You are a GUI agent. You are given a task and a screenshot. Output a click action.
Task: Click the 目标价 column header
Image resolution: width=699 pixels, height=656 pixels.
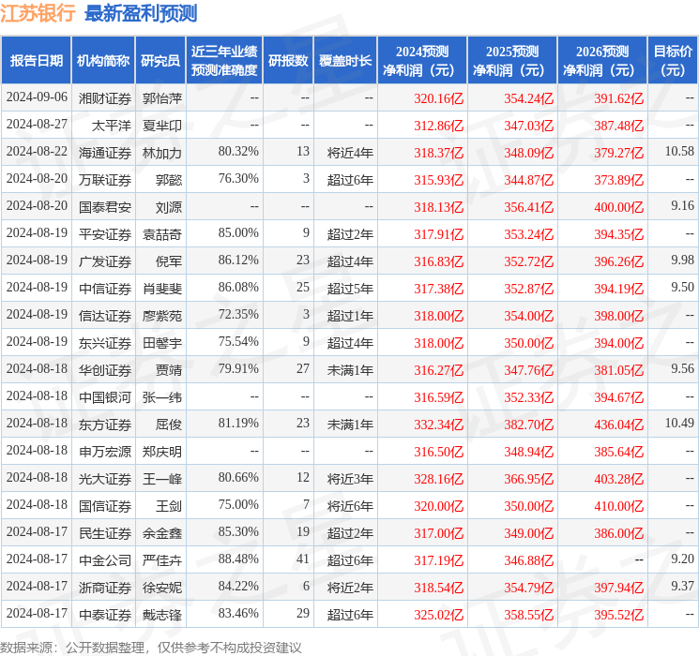tap(673, 61)
